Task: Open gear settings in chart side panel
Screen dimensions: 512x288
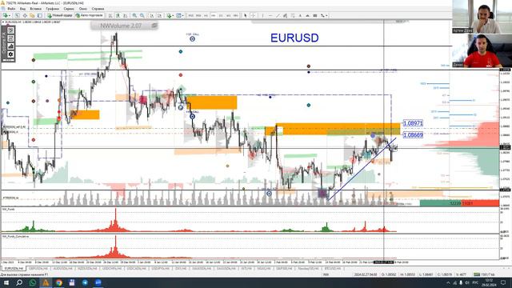Action: pos(10,54)
